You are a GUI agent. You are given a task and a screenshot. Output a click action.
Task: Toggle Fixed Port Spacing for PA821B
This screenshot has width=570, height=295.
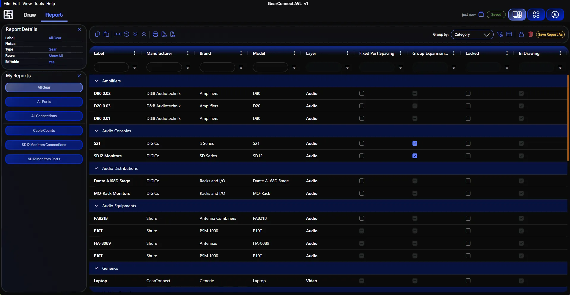tap(362, 218)
